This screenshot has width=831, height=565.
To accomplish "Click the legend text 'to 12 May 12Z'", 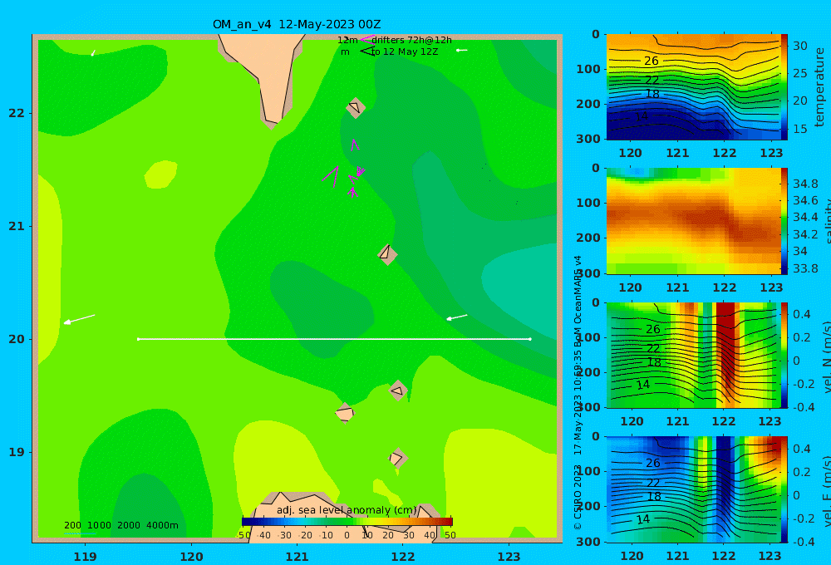I will tap(405, 52).
